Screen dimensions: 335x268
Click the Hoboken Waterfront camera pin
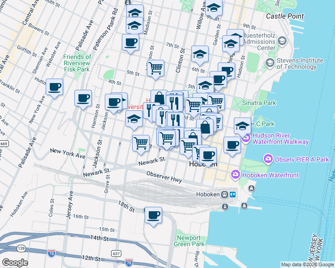(x=236, y=175)
